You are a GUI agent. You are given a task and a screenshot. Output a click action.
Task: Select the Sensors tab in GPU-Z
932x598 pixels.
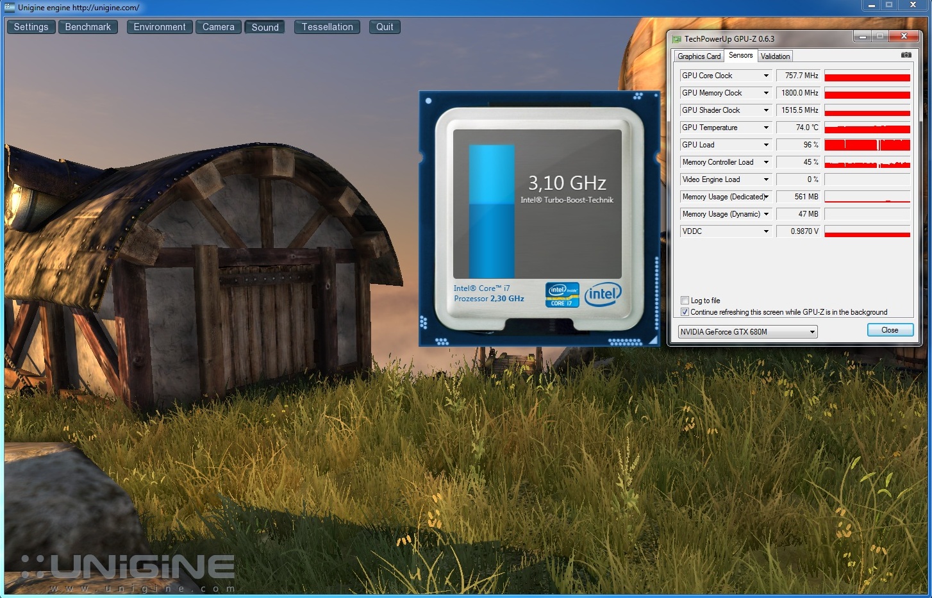tap(740, 55)
